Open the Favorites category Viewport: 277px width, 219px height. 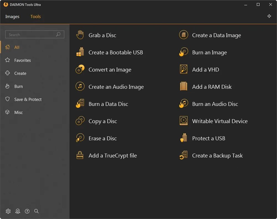point(35,60)
